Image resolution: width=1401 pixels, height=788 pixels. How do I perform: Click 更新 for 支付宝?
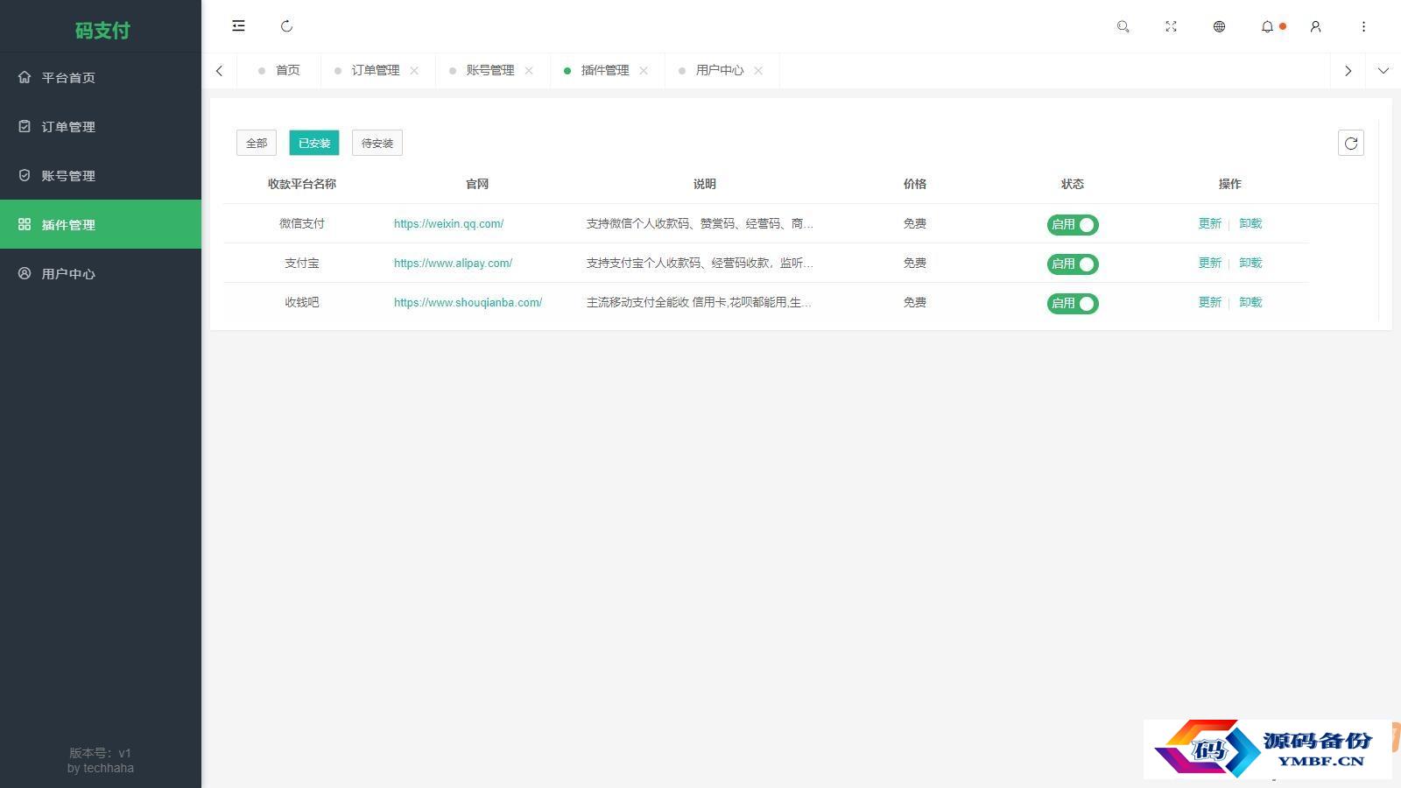pos(1210,263)
